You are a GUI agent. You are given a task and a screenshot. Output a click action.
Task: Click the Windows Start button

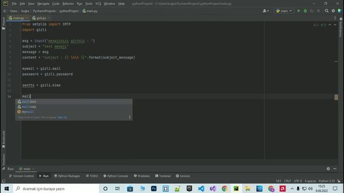[6, 188]
